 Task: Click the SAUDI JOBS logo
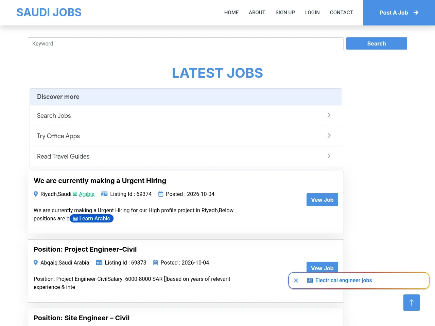coord(49,13)
